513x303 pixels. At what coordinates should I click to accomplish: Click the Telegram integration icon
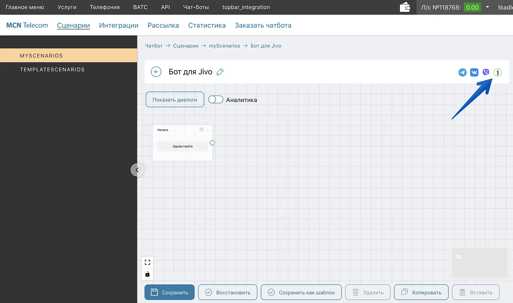coord(463,72)
